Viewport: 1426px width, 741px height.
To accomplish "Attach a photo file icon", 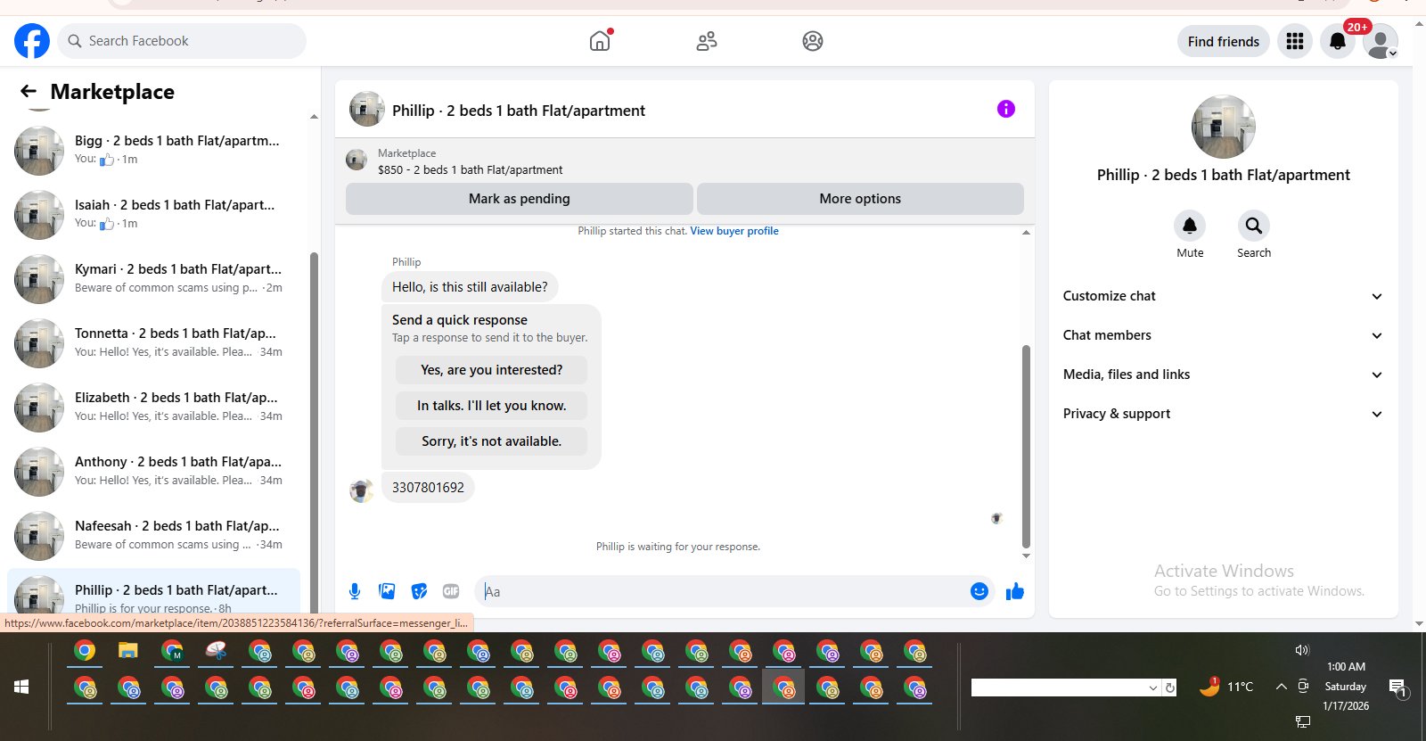I will pyautogui.click(x=387, y=591).
